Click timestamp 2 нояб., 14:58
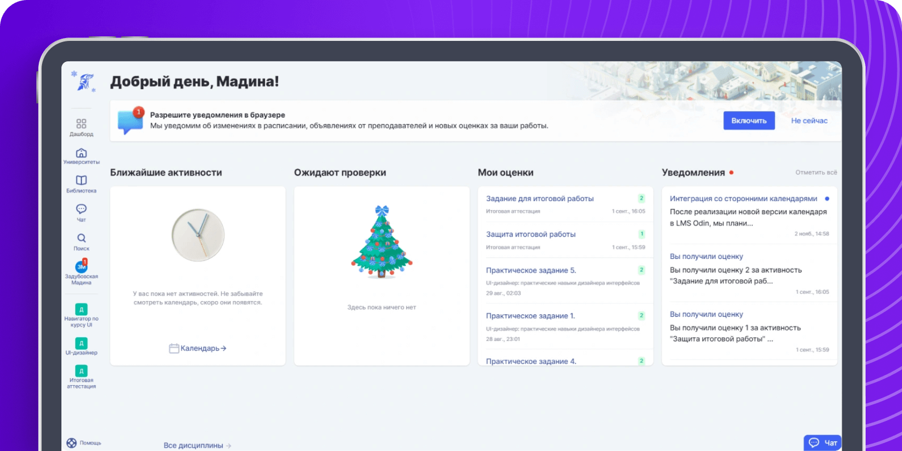Viewport: 902px width, 451px height. (812, 234)
